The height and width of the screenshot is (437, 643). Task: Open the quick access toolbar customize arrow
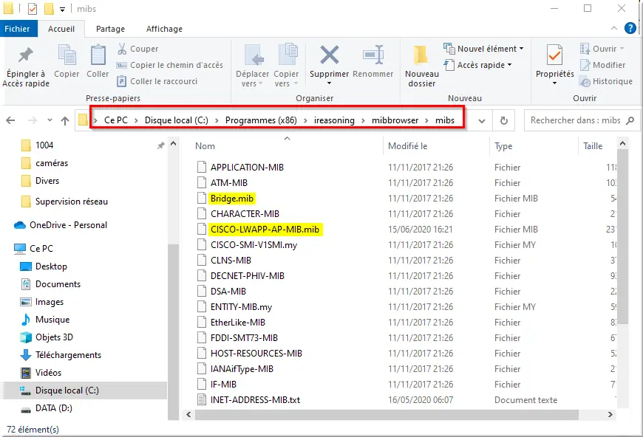(x=62, y=9)
